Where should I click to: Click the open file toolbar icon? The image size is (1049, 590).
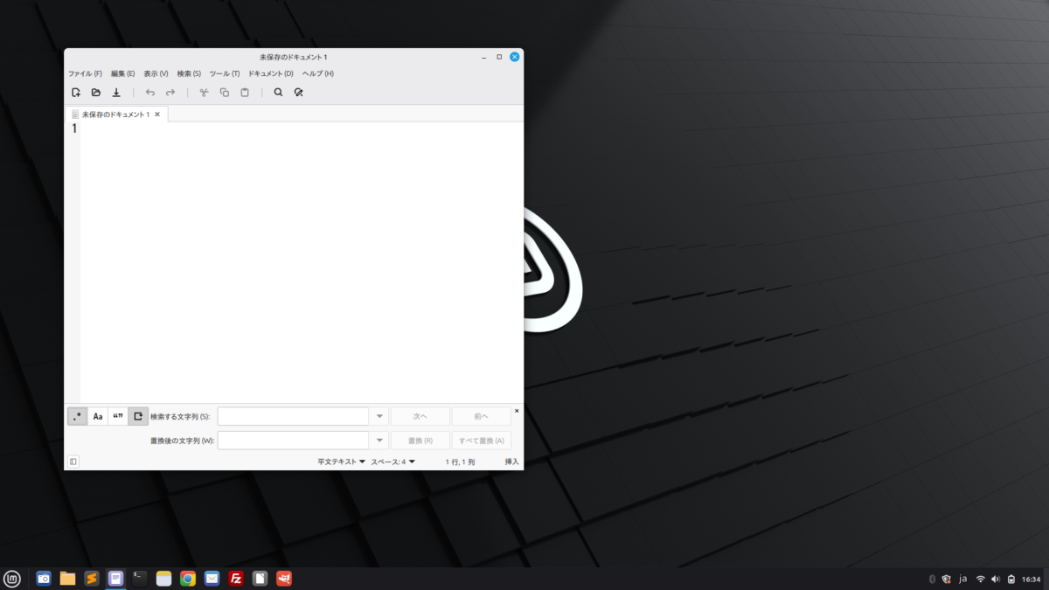tap(96, 93)
